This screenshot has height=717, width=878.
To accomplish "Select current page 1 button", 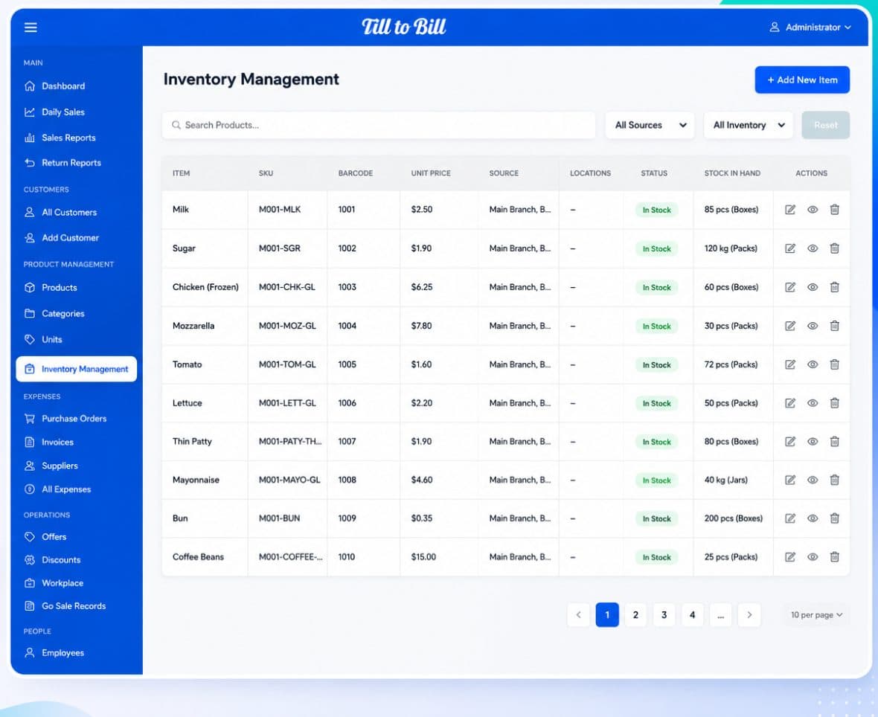I will [607, 615].
